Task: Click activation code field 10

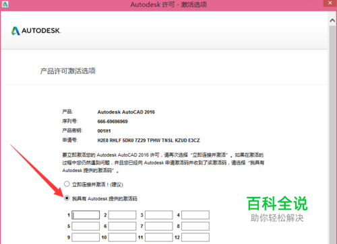Action: [122, 237]
